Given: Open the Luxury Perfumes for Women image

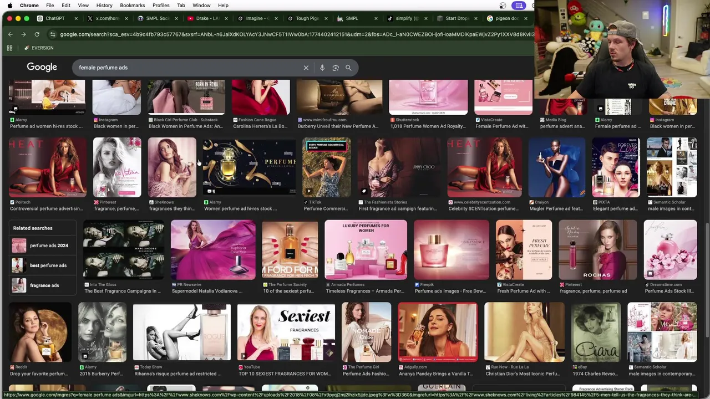Looking at the screenshot, I should (x=366, y=249).
